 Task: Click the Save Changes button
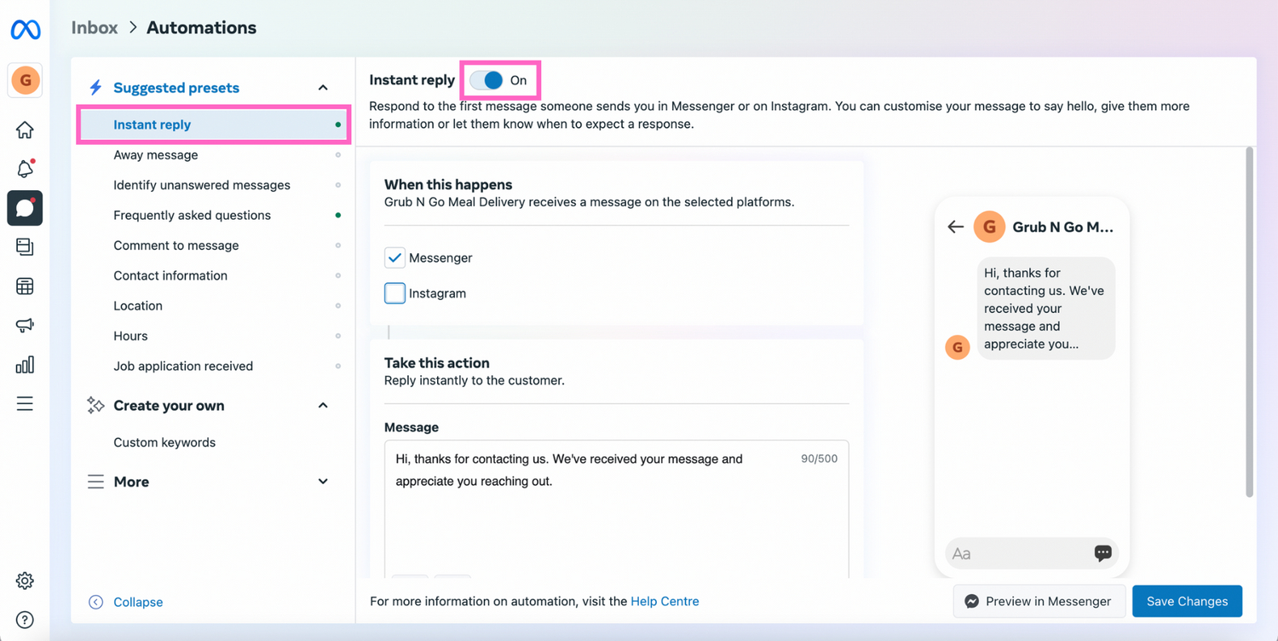tap(1187, 602)
